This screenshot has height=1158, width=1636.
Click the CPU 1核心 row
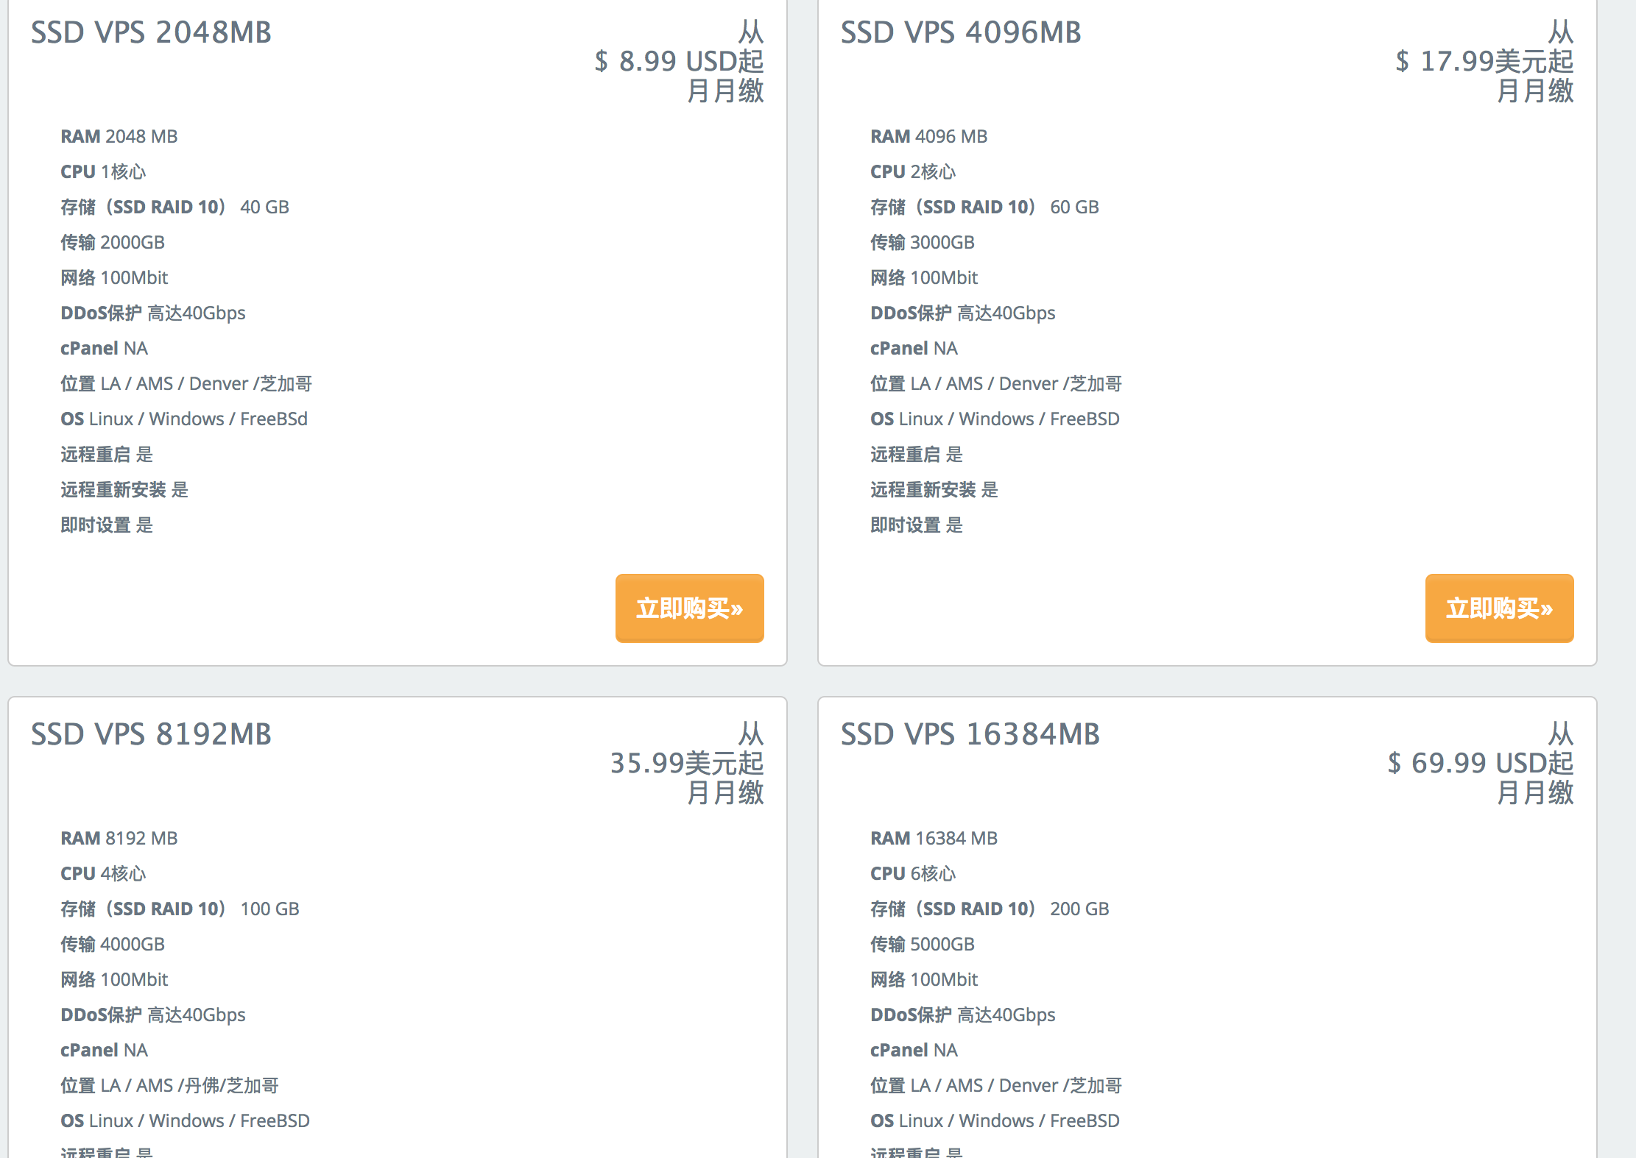(x=103, y=171)
